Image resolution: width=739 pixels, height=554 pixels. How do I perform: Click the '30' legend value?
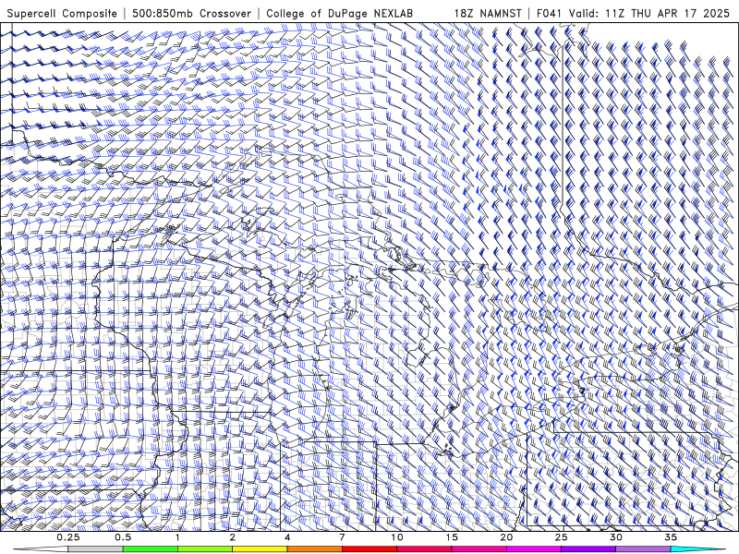pos(615,537)
